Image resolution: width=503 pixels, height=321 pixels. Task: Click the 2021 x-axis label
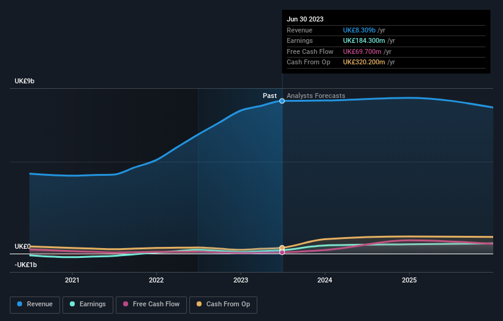click(72, 281)
